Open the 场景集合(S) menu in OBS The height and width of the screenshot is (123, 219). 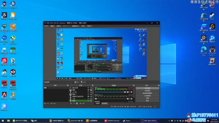(x=76, y=26)
